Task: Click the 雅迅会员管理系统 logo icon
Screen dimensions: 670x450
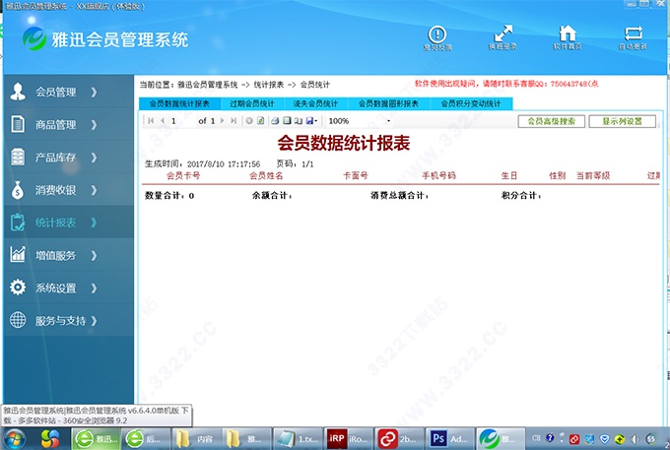Action: [35, 40]
